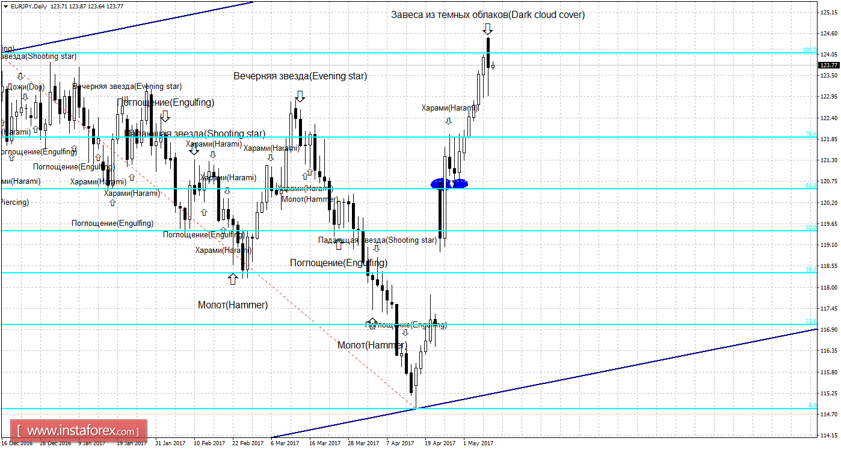Click the 38.2 Fibonacci level label
Image resolution: width=841 pixels, height=450 pixels.
811,270
